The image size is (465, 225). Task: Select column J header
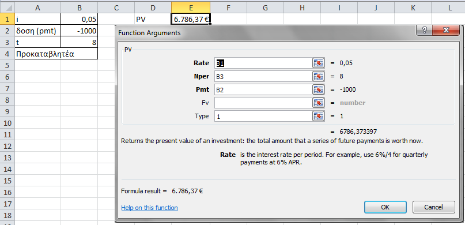(x=376, y=7)
